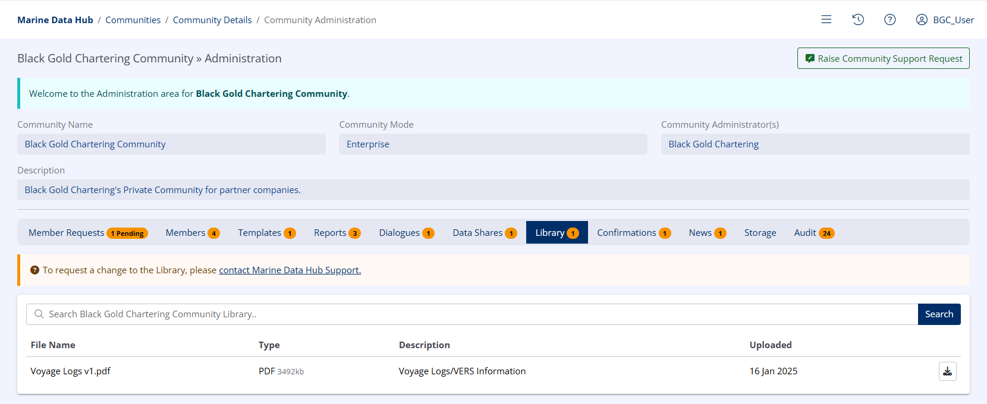Select the Templates tab

click(266, 233)
